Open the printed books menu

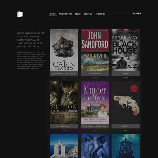coord(65,14)
